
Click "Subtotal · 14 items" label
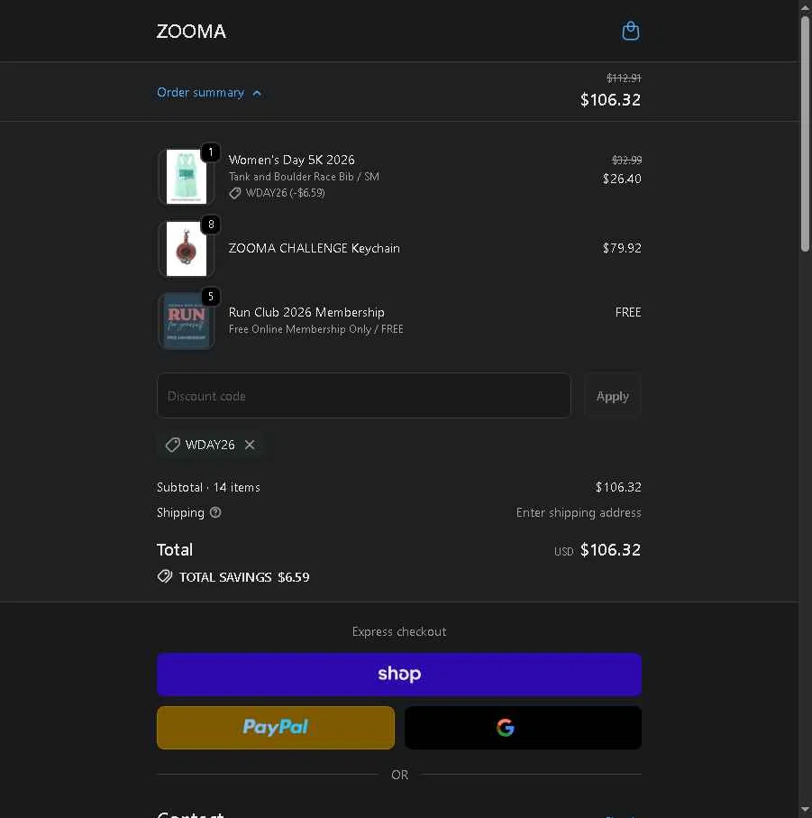pyautogui.click(x=208, y=487)
